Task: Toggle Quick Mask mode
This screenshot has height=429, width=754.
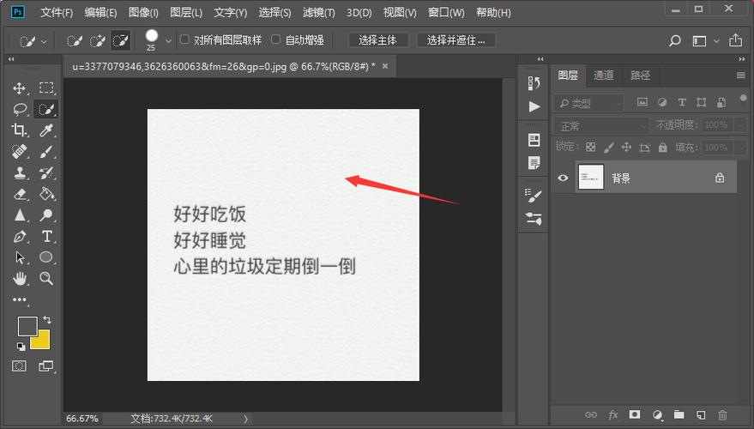Action: pos(19,366)
